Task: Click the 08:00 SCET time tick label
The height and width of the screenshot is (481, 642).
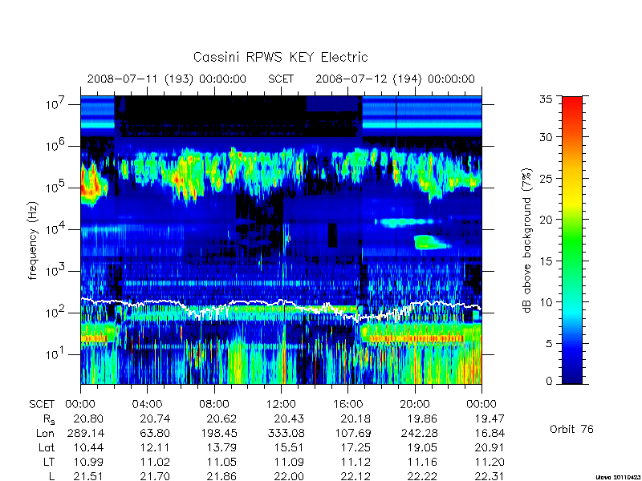Action: (214, 404)
